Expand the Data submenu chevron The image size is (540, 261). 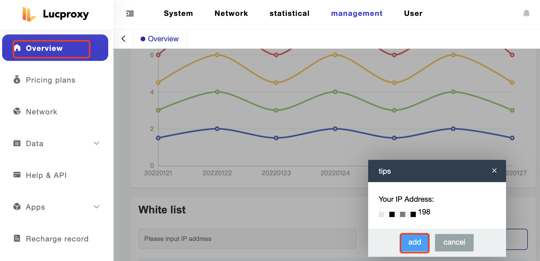pyautogui.click(x=97, y=143)
